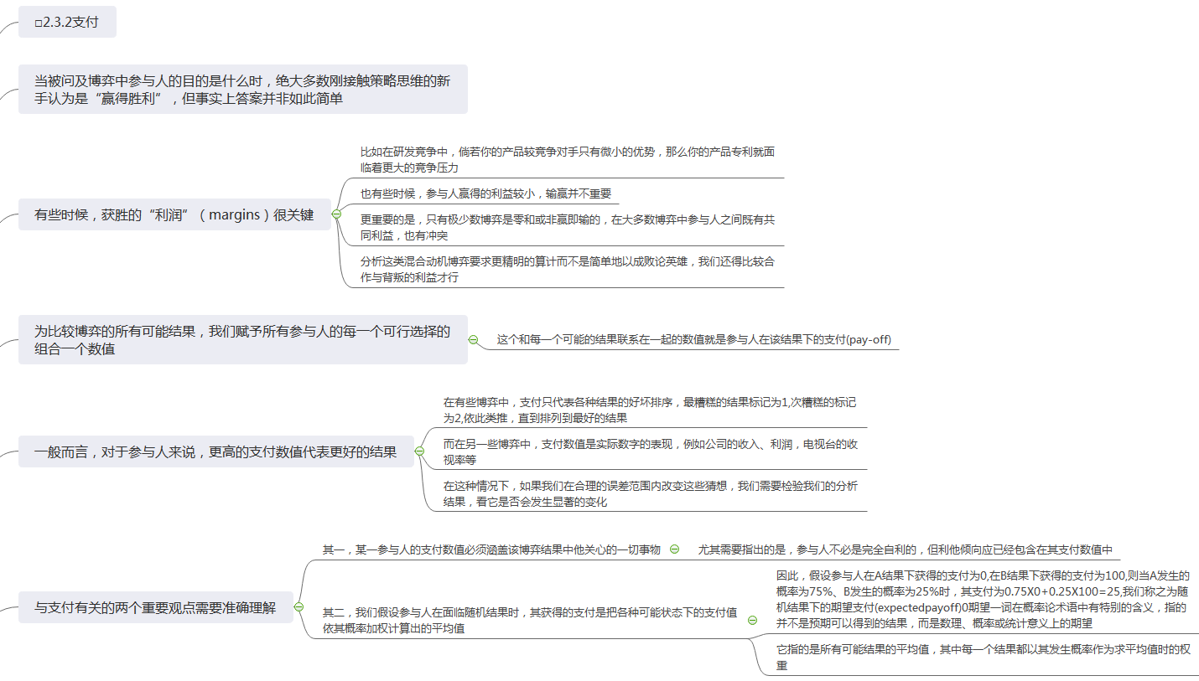Click the subtopic beginning "比如在研发竞争中"
This screenshot has height=681, width=1199.
click(x=568, y=160)
